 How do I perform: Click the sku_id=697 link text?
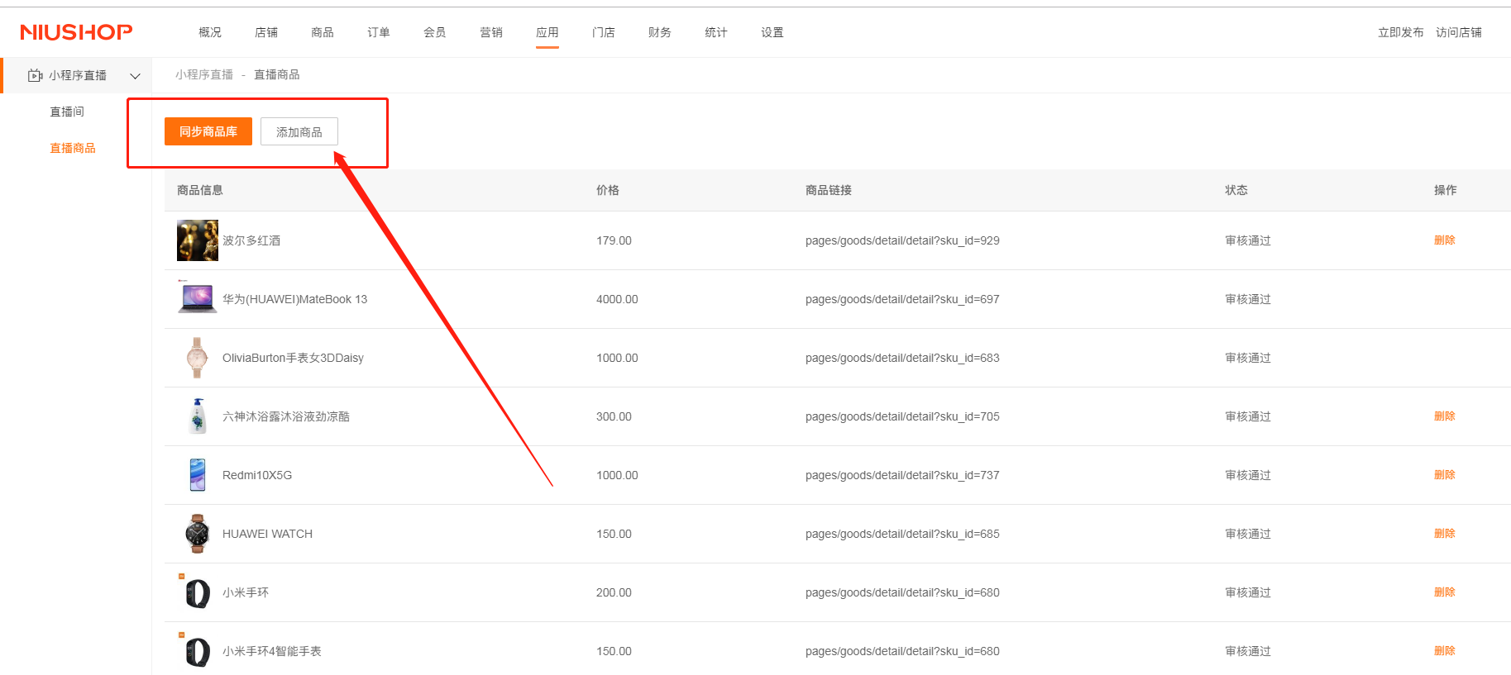click(x=902, y=299)
